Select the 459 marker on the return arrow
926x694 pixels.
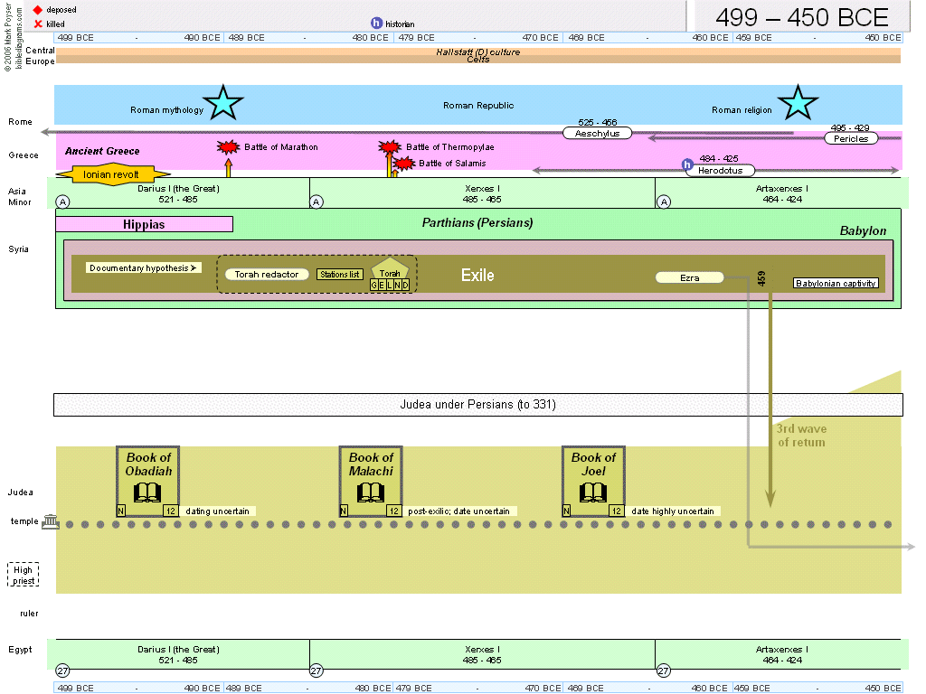tap(762, 277)
